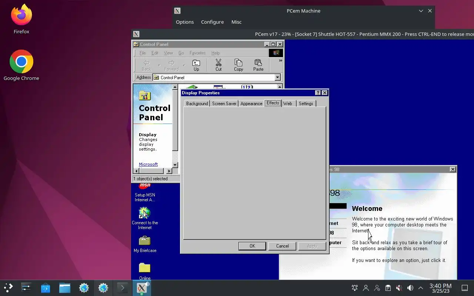Open the Configure menu in PCem Machine

pos(212,22)
